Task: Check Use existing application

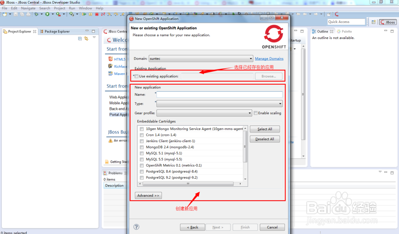Action: tap(136, 76)
